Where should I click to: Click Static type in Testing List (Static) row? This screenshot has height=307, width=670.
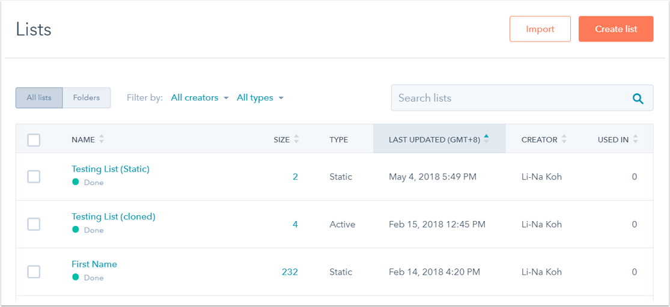341,177
